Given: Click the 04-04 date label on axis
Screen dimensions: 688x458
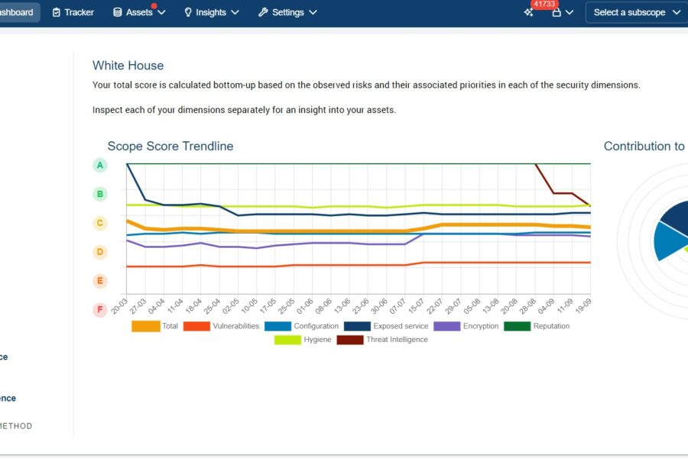Looking at the screenshot, I should coord(156,306).
